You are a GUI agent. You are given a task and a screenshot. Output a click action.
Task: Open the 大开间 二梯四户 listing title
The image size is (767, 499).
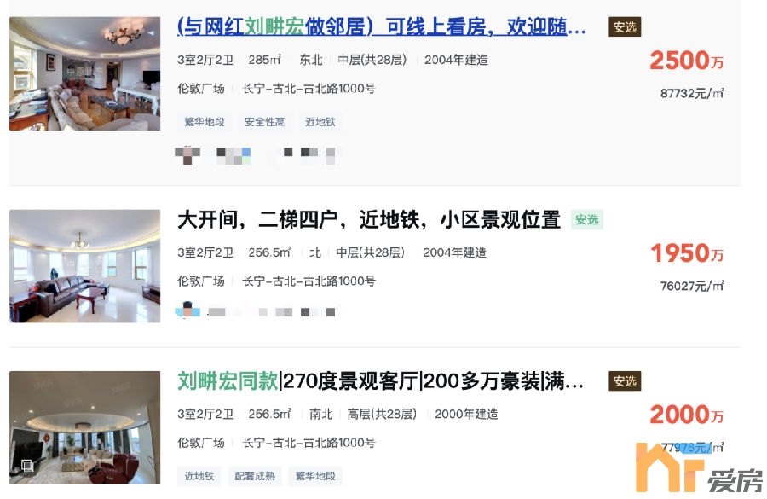[x=369, y=219]
